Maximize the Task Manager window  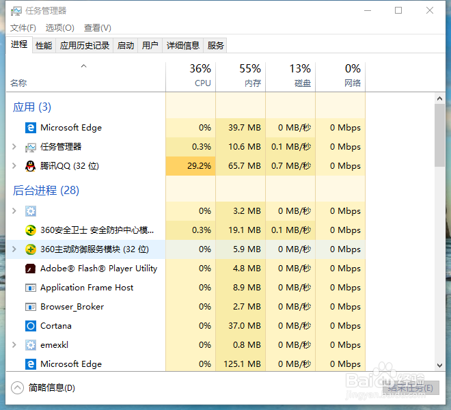click(398, 11)
